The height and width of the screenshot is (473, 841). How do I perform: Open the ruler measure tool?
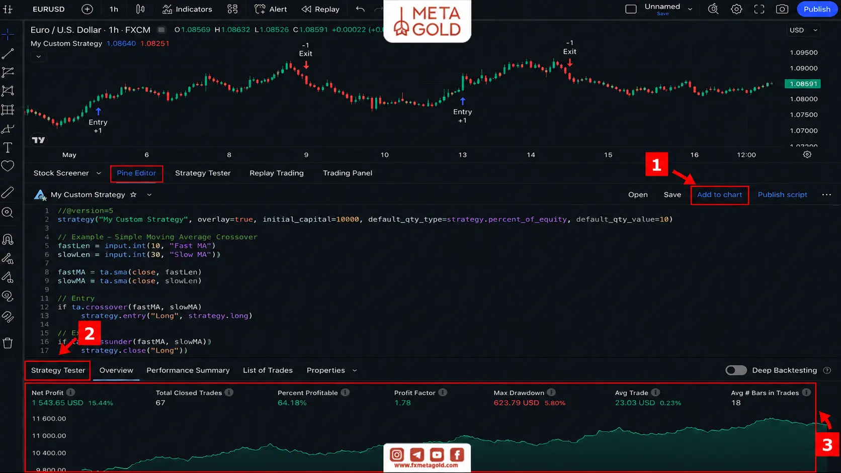[x=8, y=193]
